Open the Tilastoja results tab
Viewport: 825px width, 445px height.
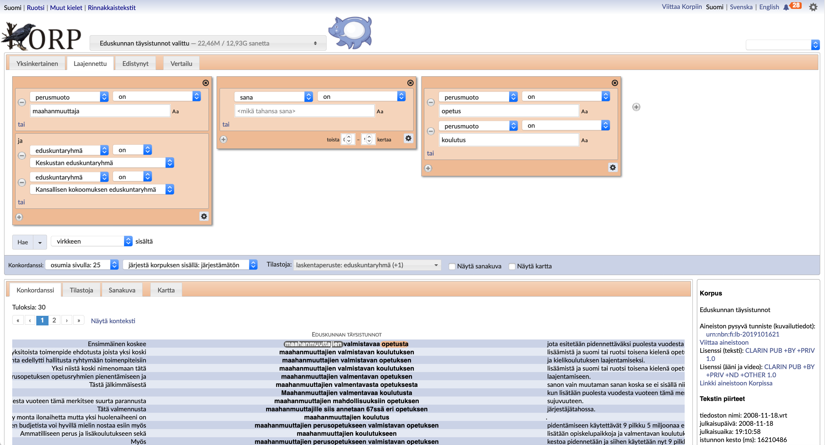point(81,290)
